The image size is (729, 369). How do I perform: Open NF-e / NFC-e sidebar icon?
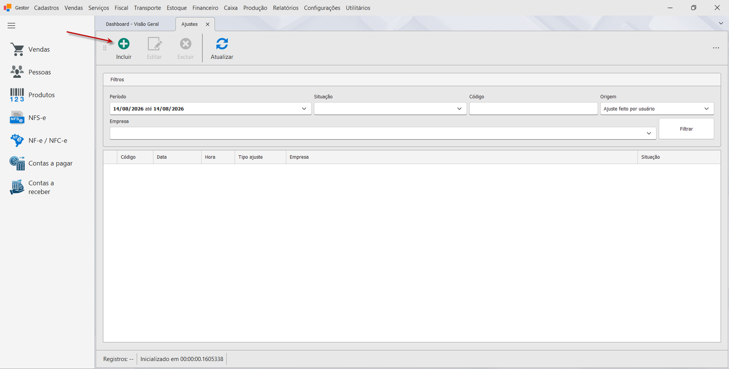pyautogui.click(x=17, y=140)
